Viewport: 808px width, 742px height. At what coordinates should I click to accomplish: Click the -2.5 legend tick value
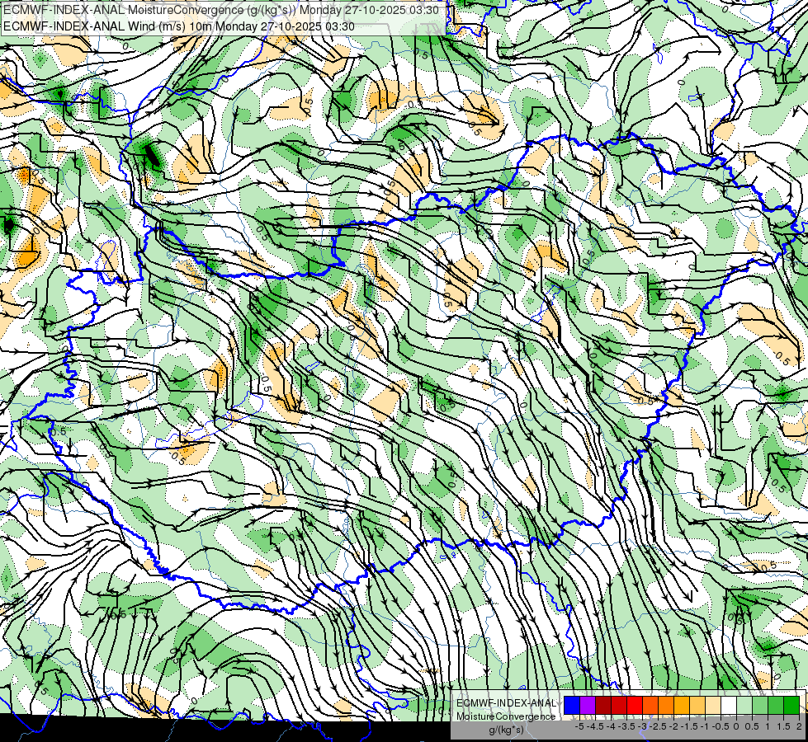click(x=658, y=726)
